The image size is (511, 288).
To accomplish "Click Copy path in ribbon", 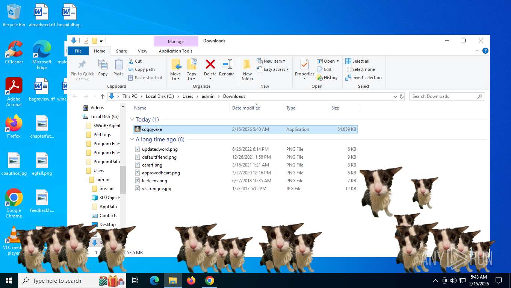I will 141,69.
